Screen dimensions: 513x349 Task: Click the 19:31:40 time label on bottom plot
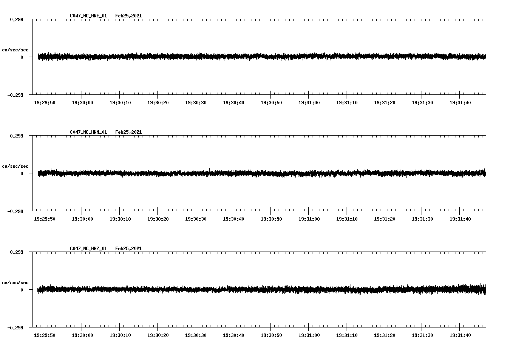[460, 335]
